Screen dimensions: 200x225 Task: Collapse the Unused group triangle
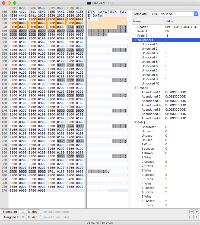tap(135, 88)
